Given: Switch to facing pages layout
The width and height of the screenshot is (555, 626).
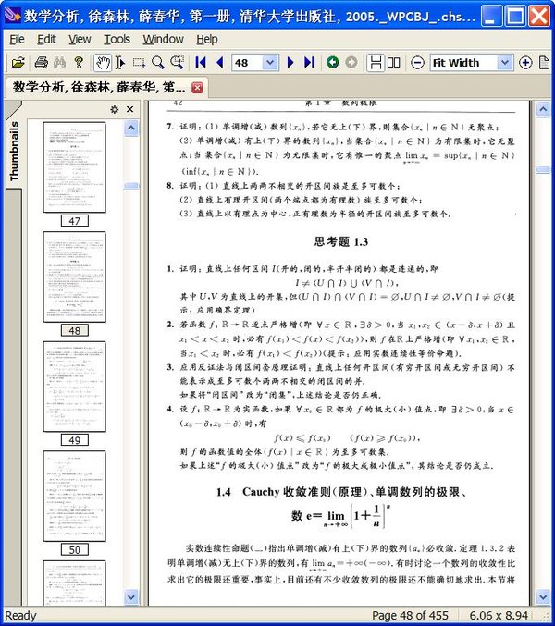Looking at the screenshot, I should 394,63.
